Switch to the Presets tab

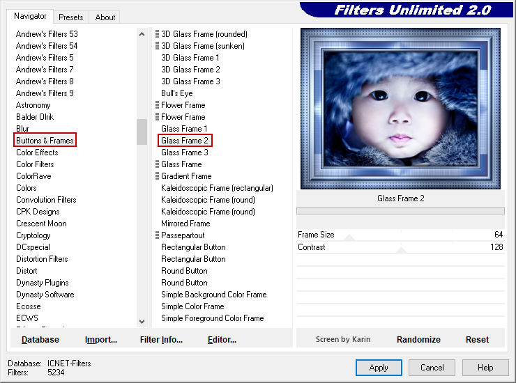(70, 17)
